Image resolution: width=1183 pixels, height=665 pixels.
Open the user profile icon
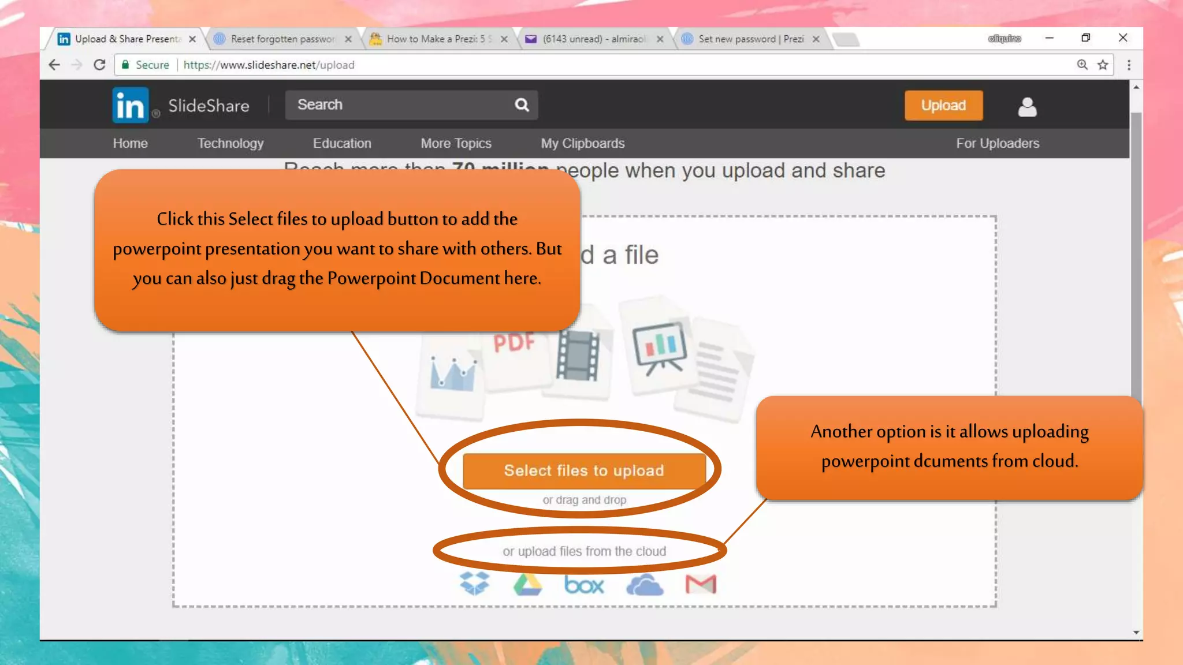pyautogui.click(x=1027, y=107)
